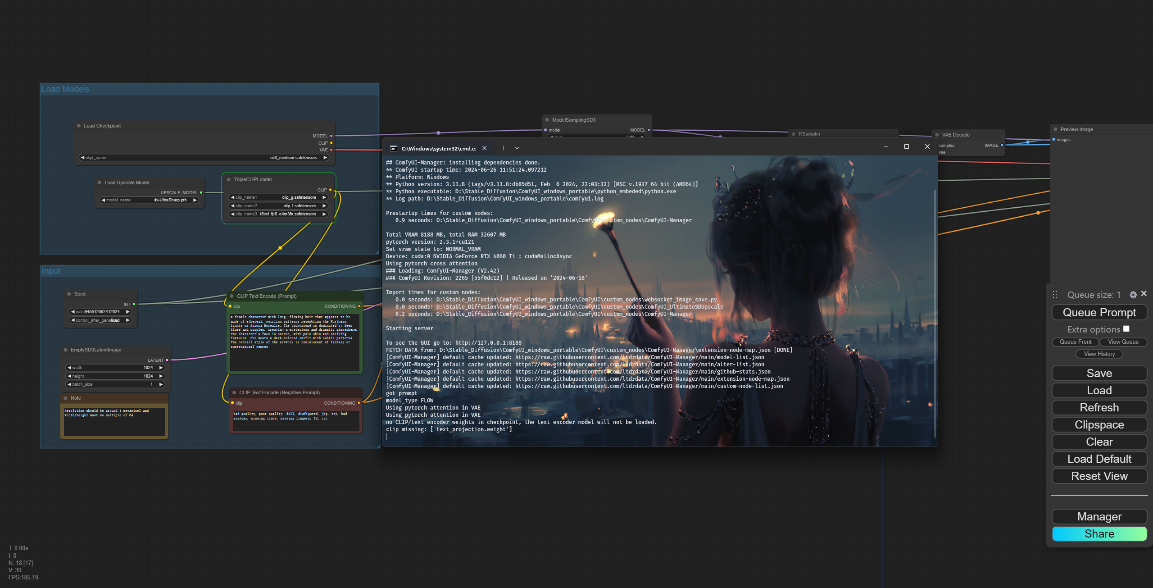
Task: Click MODEL output slot on Load Checkpoint
Action: pos(331,136)
